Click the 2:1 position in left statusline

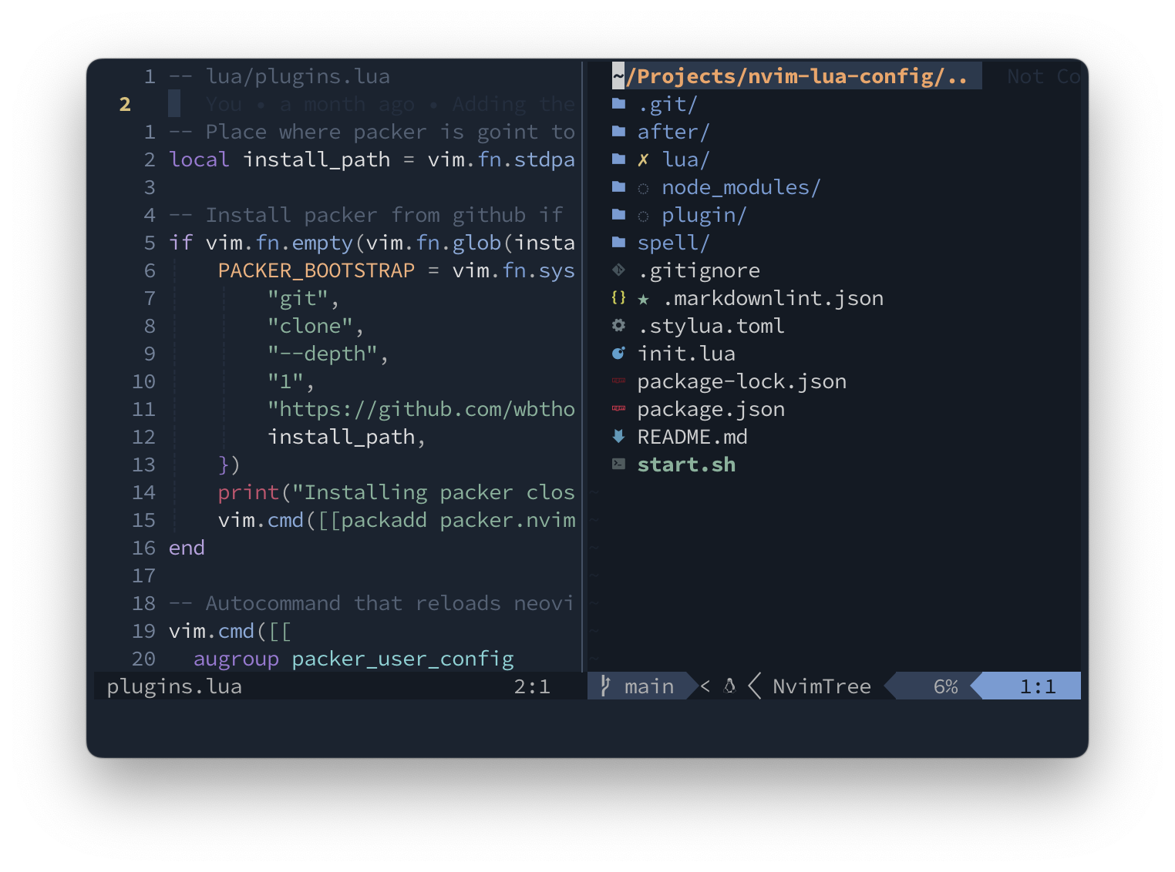click(532, 686)
